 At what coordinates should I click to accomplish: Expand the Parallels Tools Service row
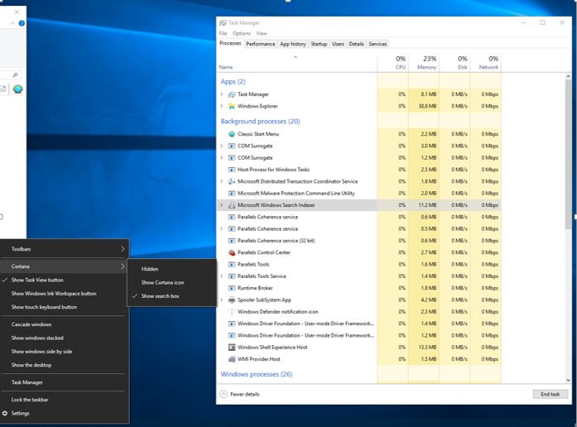click(222, 276)
